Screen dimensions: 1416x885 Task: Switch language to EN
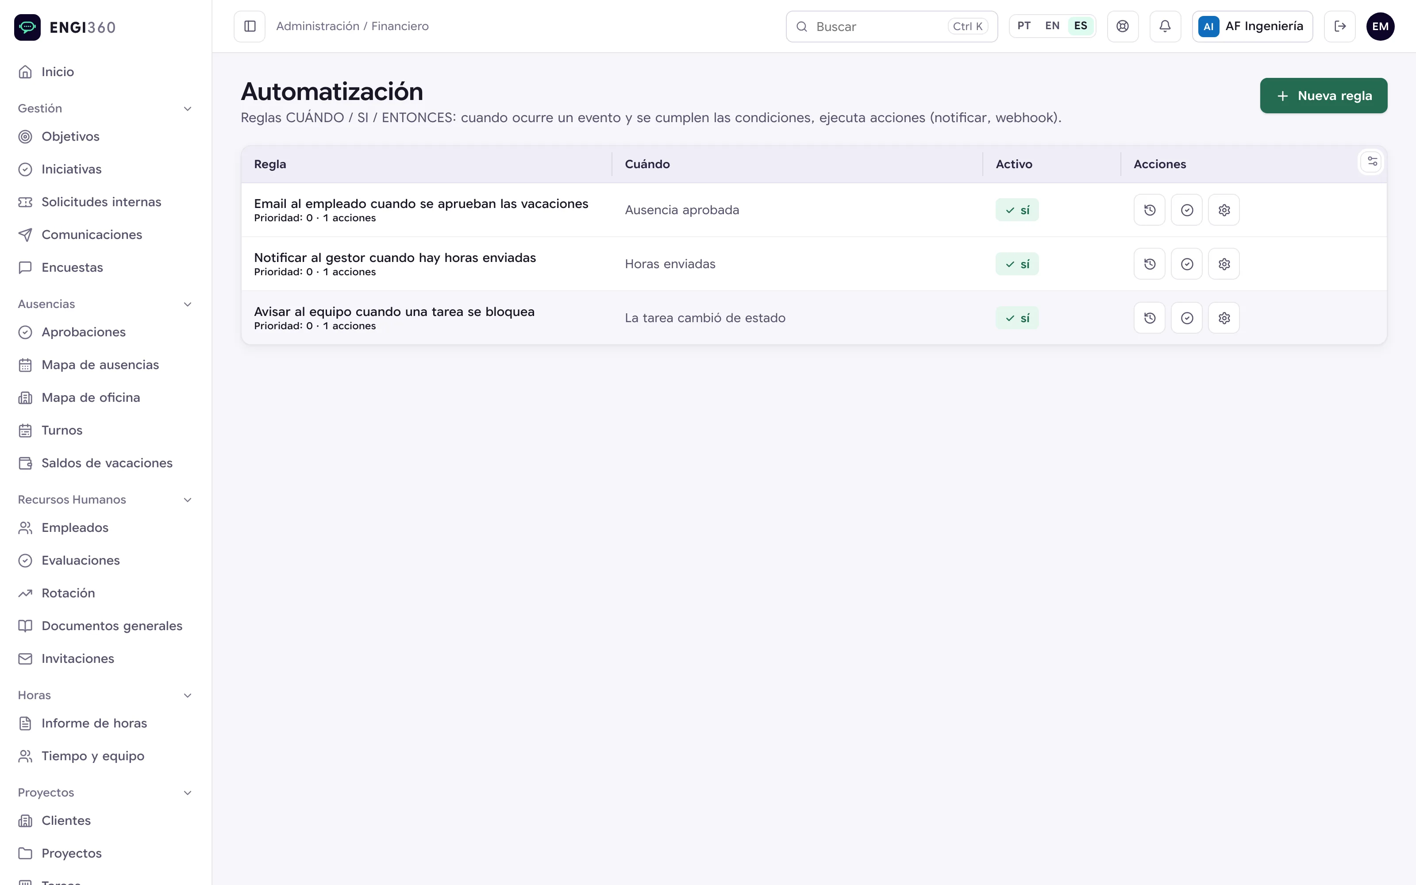pos(1051,26)
